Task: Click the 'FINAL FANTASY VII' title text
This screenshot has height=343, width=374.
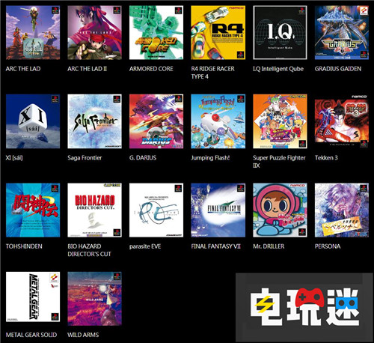Action: (x=216, y=246)
